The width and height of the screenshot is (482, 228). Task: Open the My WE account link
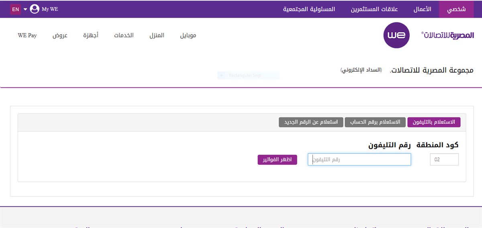tap(50, 9)
